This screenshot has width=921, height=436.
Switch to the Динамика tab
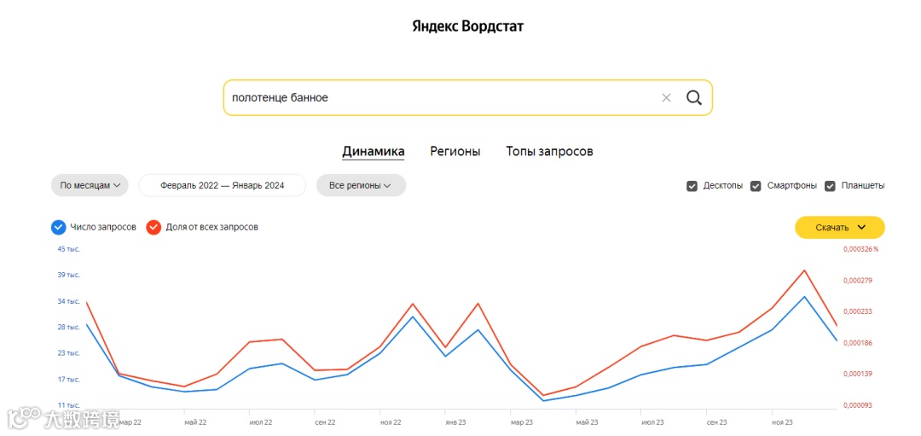coord(373,152)
